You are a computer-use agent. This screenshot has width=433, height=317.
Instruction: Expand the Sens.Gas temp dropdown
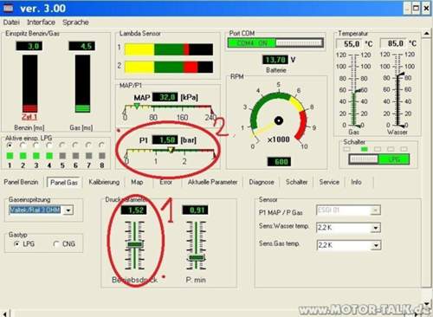(376, 245)
